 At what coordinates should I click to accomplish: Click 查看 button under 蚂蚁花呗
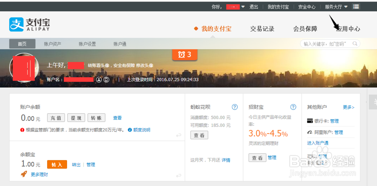(x=199, y=135)
